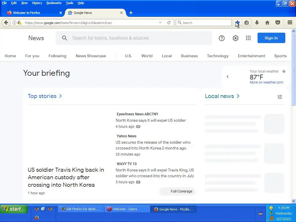
Task: Open WAVY TV 10 Travis King article
Action: pyautogui.click(x=155, y=173)
